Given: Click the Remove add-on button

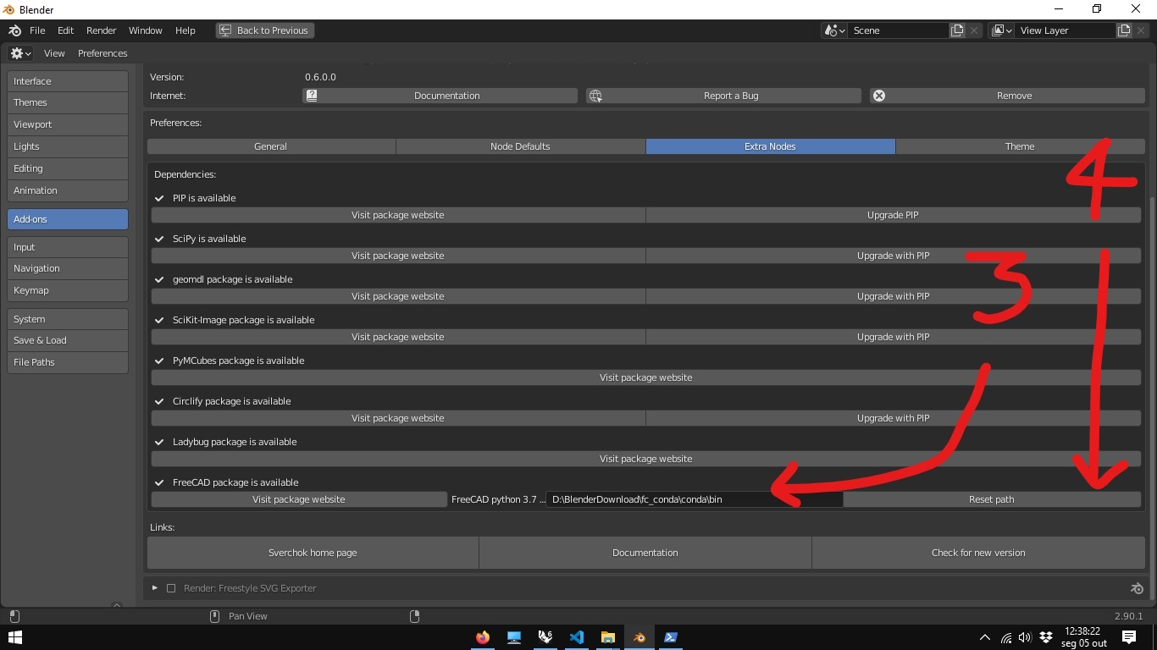Looking at the screenshot, I should click(x=1007, y=96).
